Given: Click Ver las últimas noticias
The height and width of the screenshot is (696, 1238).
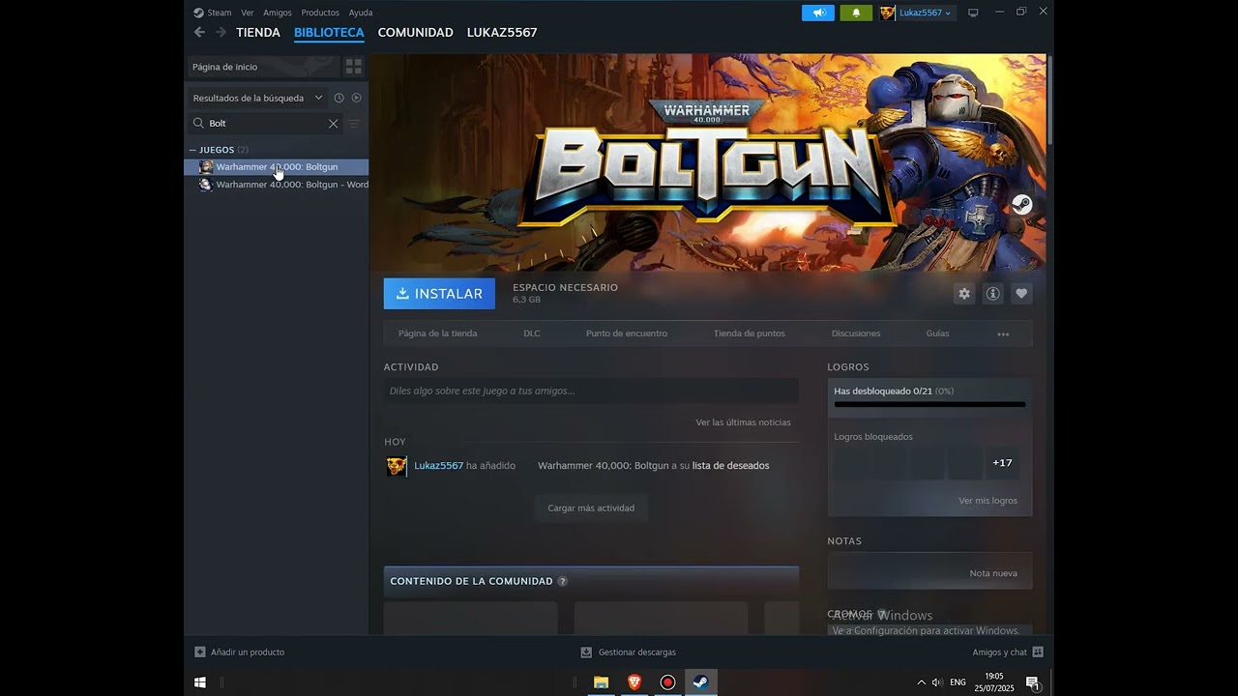Looking at the screenshot, I should (x=743, y=422).
